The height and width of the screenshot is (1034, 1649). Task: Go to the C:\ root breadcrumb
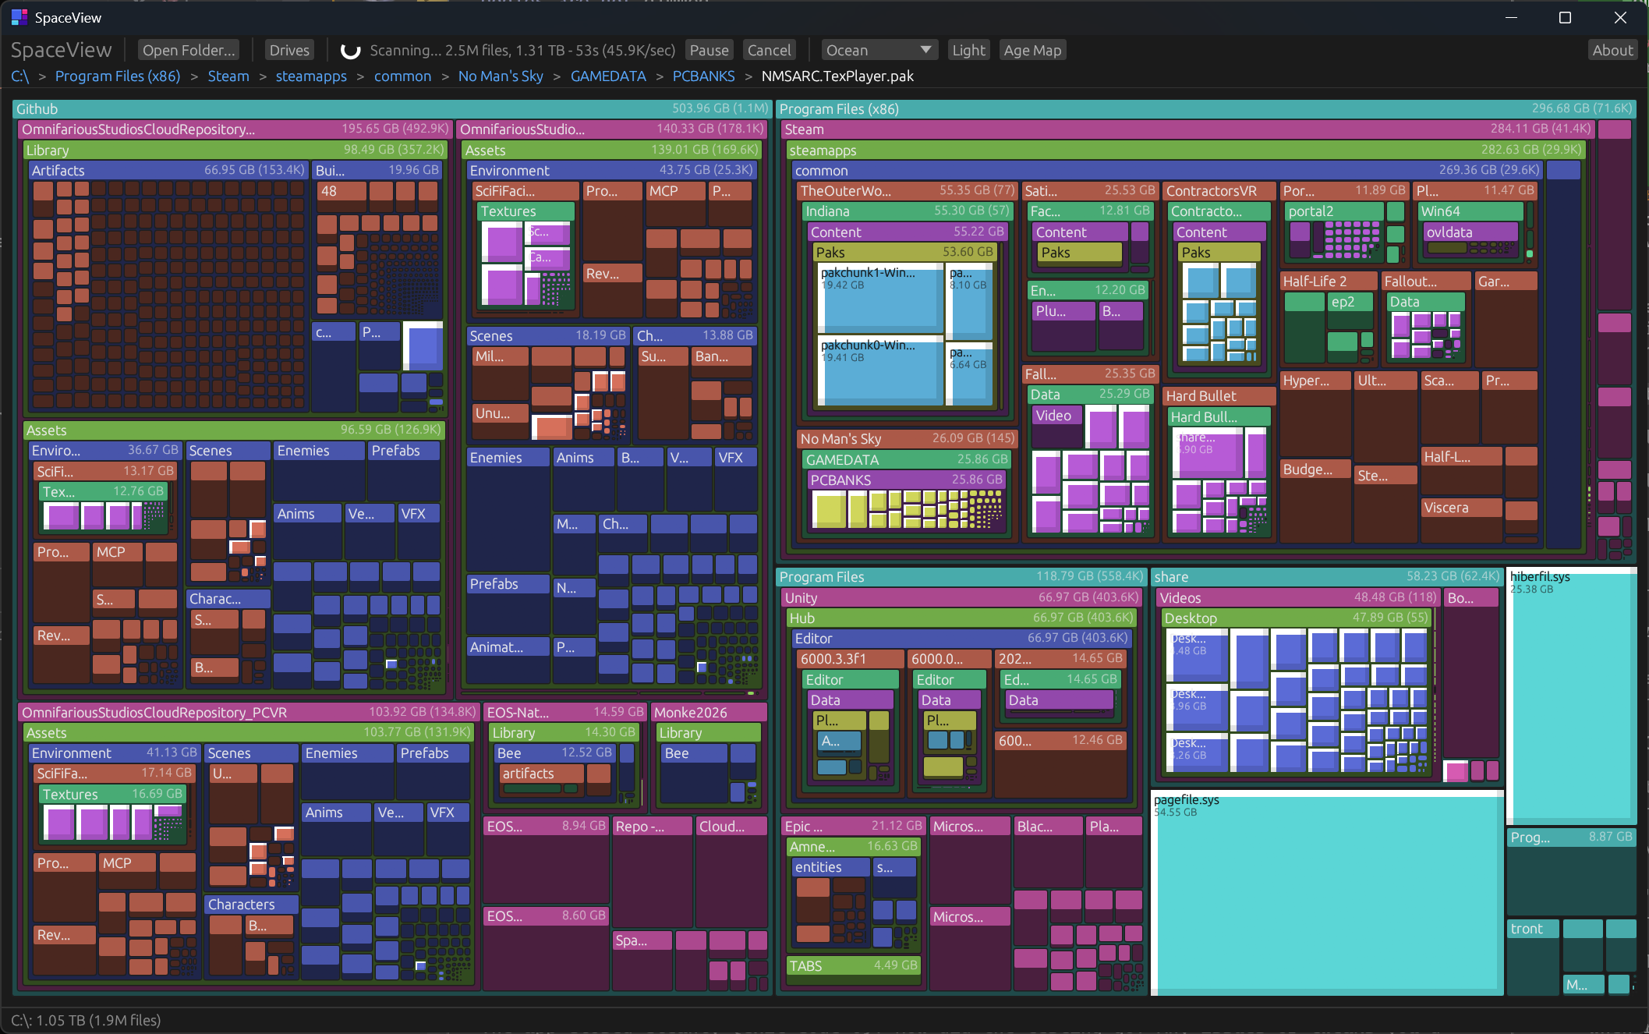[x=20, y=76]
